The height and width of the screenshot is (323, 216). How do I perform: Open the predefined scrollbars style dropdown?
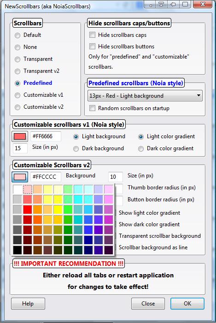145,95
